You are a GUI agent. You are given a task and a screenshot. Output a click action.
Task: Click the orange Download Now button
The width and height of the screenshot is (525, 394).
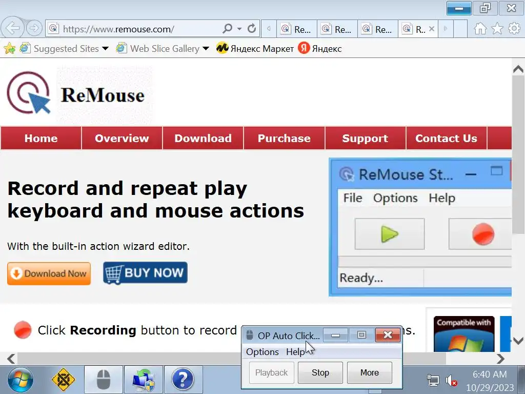tap(49, 273)
